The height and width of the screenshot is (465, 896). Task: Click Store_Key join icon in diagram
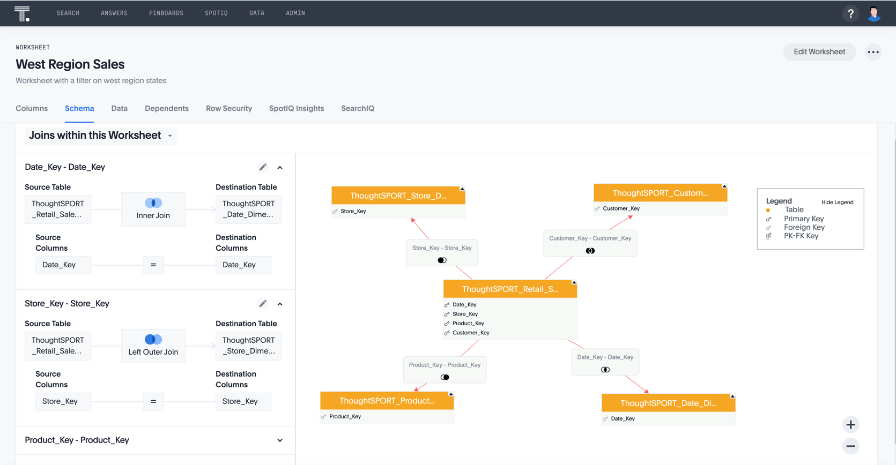click(442, 260)
